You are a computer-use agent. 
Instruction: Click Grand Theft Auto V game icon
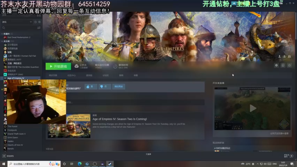pos(5,134)
